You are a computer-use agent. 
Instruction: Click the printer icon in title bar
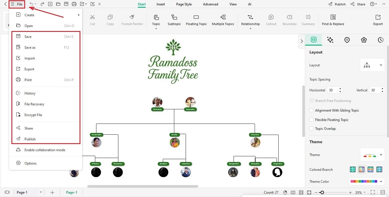coord(74,4)
